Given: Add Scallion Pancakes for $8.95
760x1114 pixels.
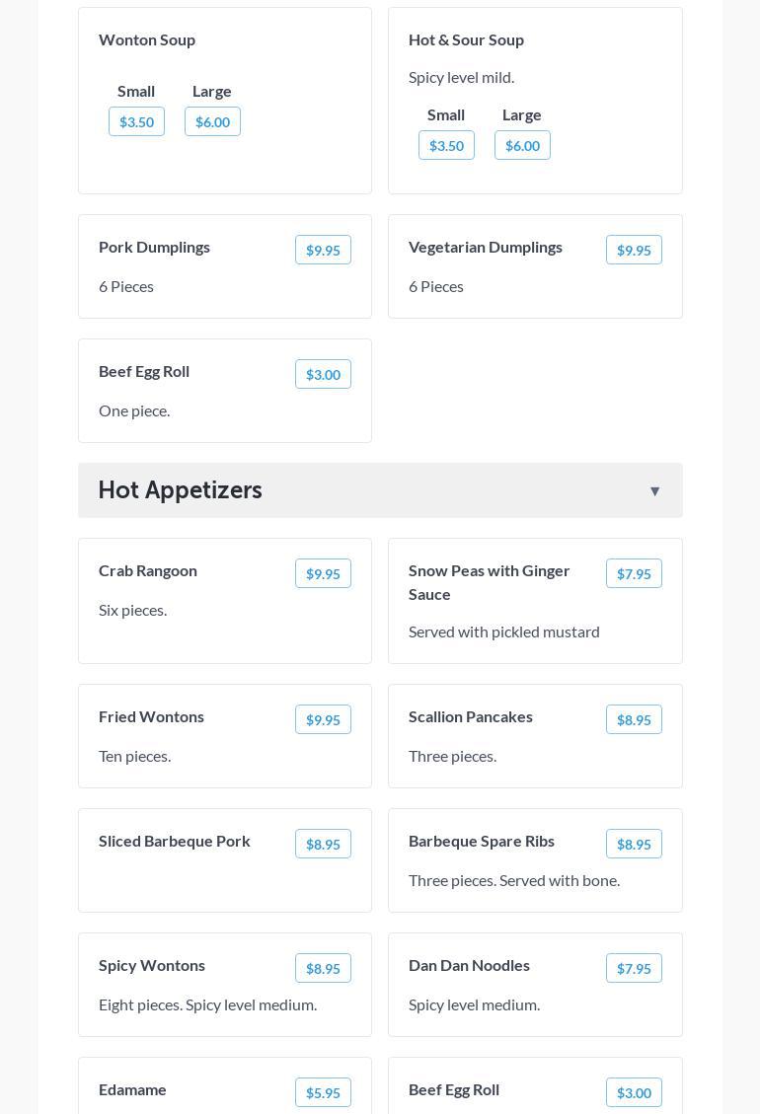Looking at the screenshot, I should pos(634,720).
